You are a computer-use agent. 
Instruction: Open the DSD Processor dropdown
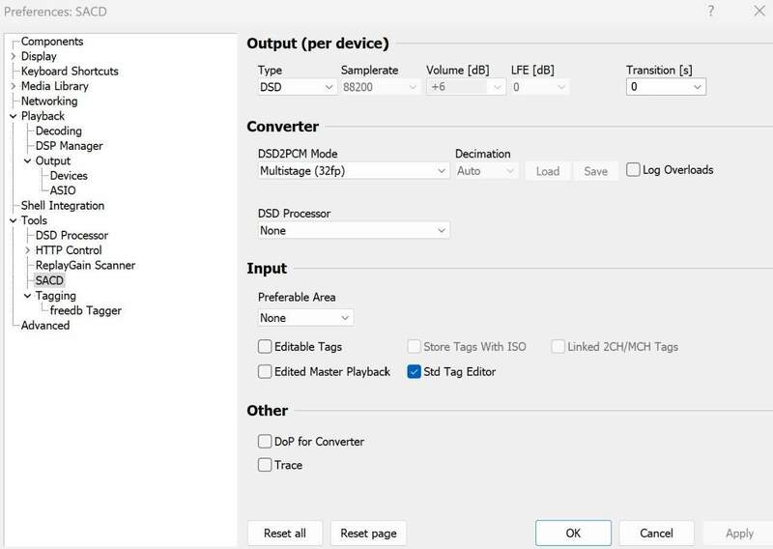point(353,231)
